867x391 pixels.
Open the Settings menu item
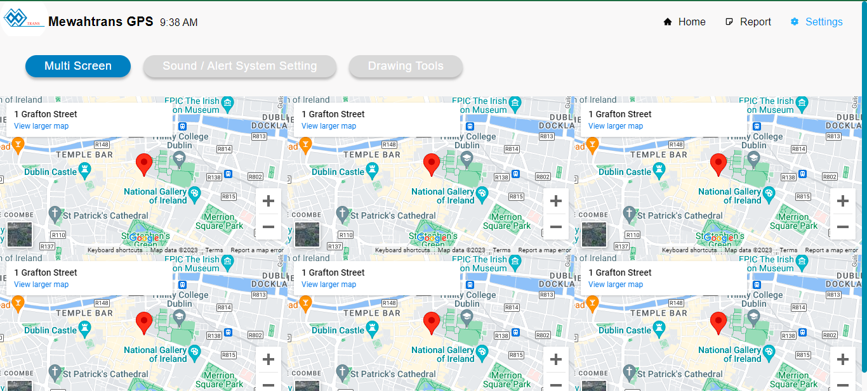pyautogui.click(x=817, y=22)
